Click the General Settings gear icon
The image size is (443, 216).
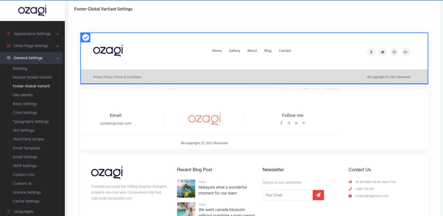(x=9, y=58)
